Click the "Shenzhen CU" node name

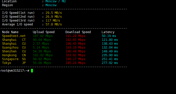point(14,51)
